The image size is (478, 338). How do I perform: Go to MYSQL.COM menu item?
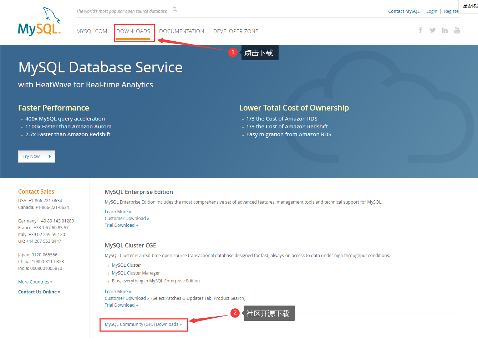(x=92, y=31)
